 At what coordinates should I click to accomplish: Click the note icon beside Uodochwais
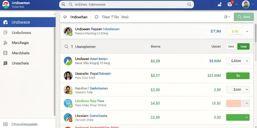click(6, 33)
